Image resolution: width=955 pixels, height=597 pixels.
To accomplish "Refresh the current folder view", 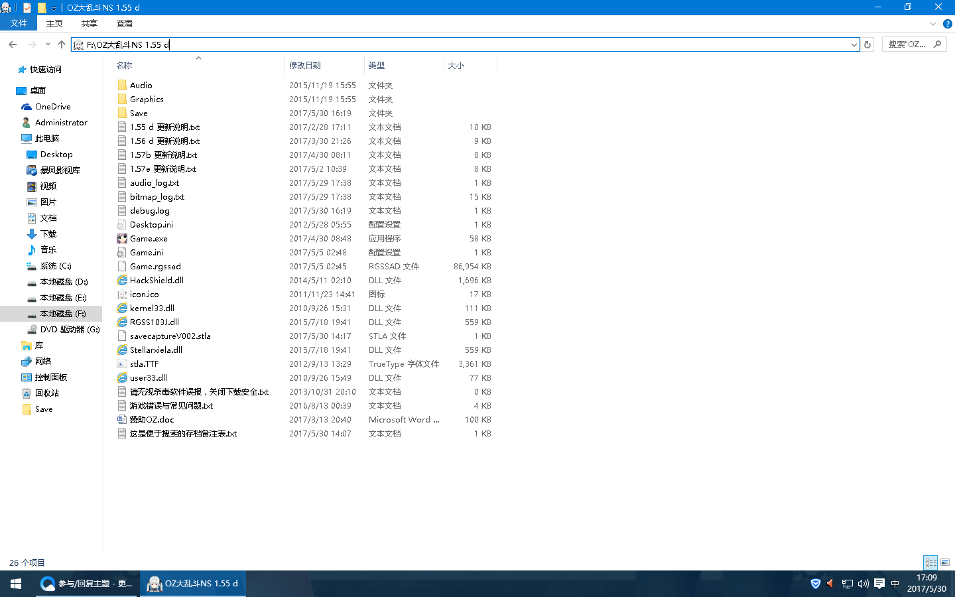I will pyautogui.click(x=867, y=44).
